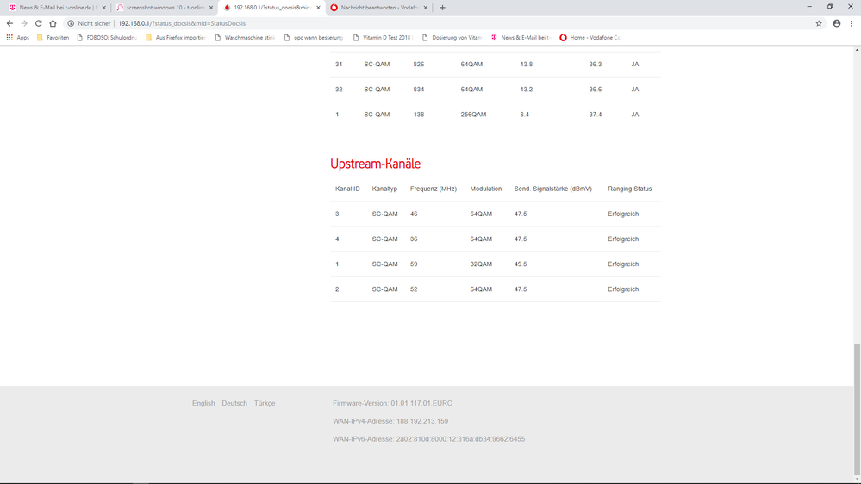Click the 256QAM modulation cell
The width and height of the screenshot is (861, 484).
coord(473,115)
